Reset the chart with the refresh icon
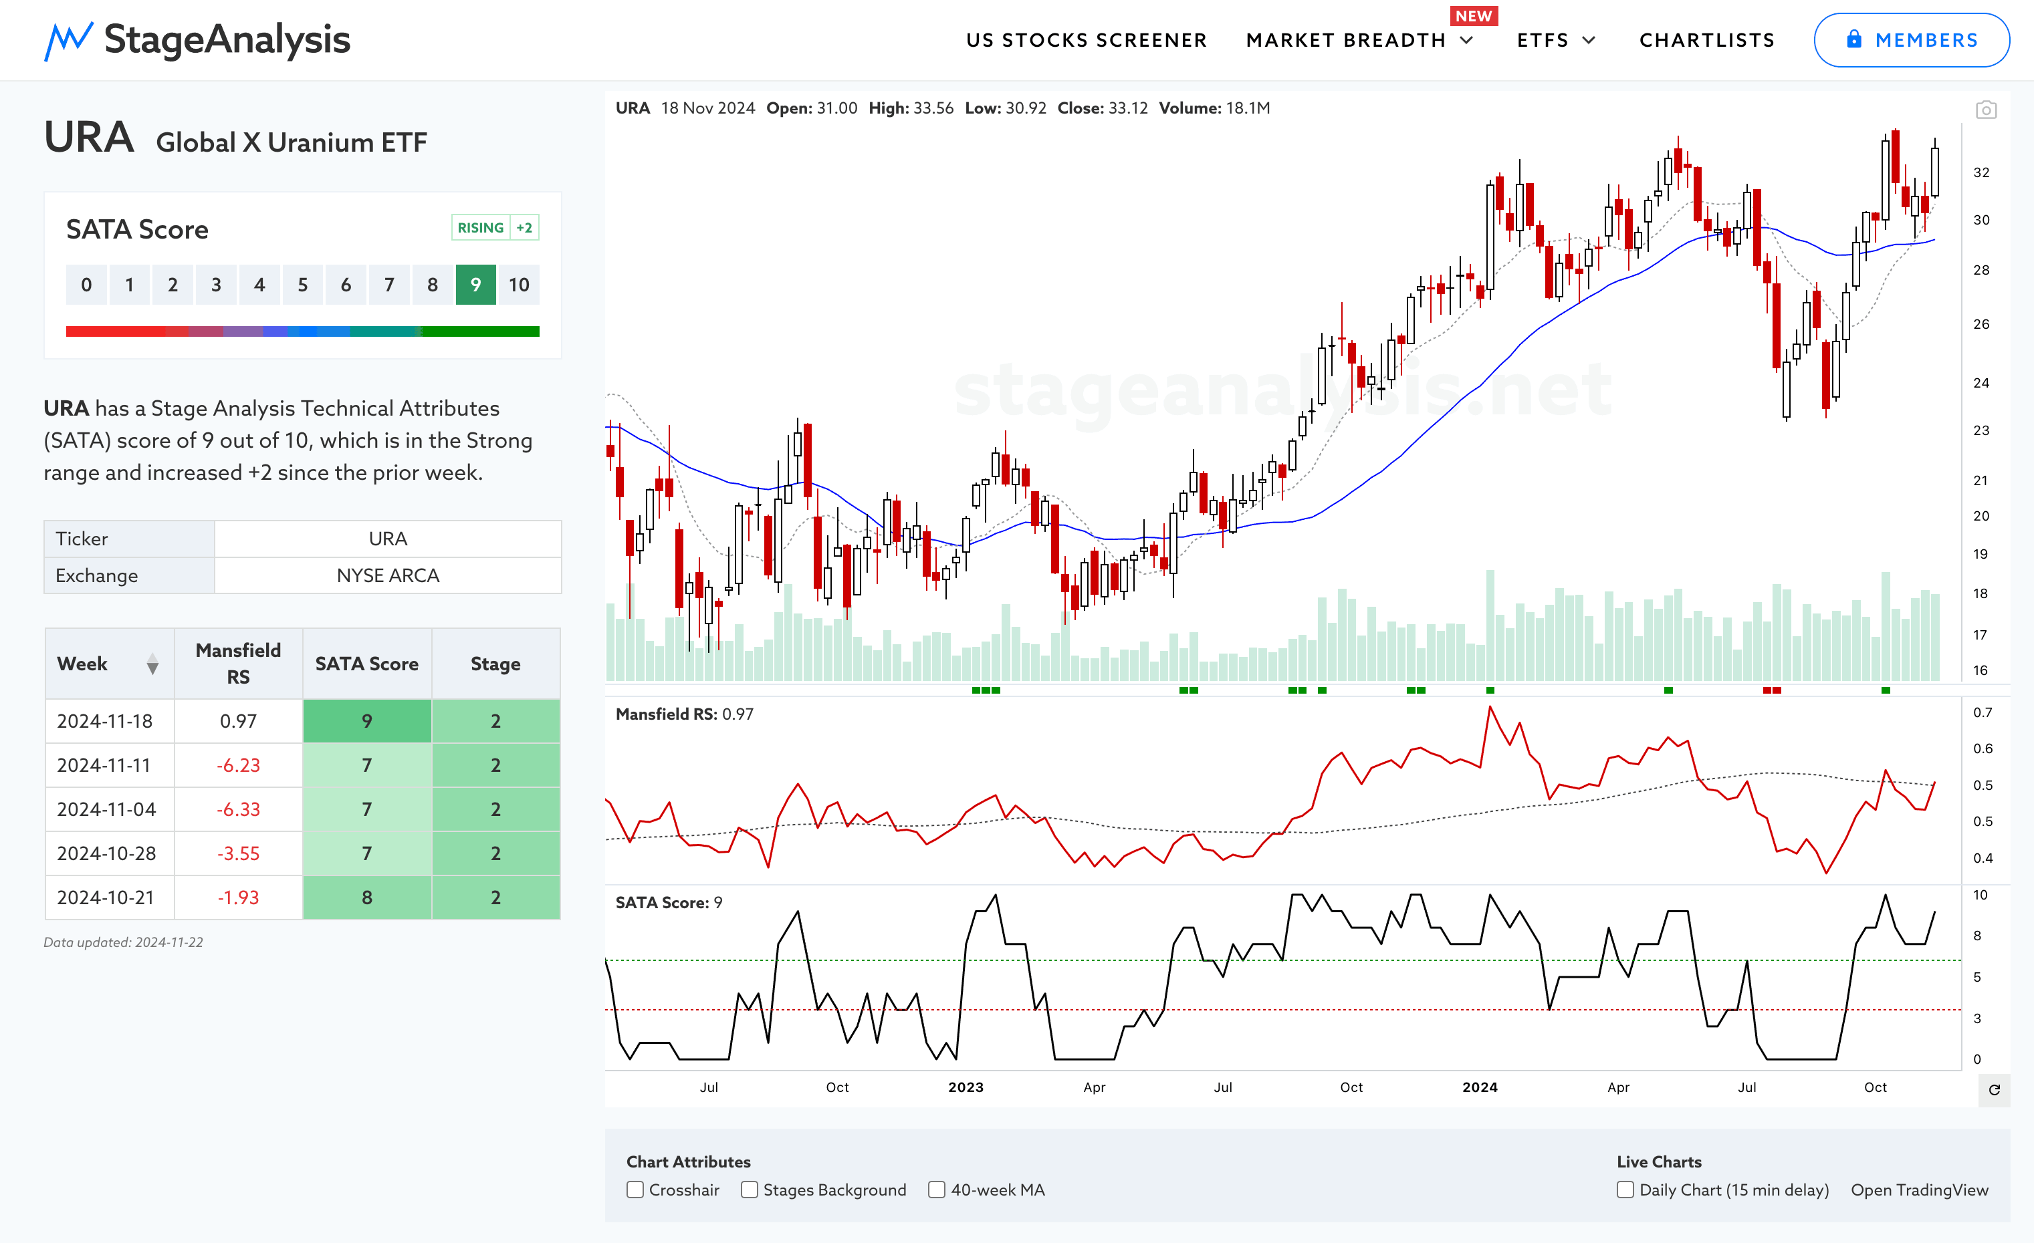The image size is (2034, 1243). tap(1995, 1089)
